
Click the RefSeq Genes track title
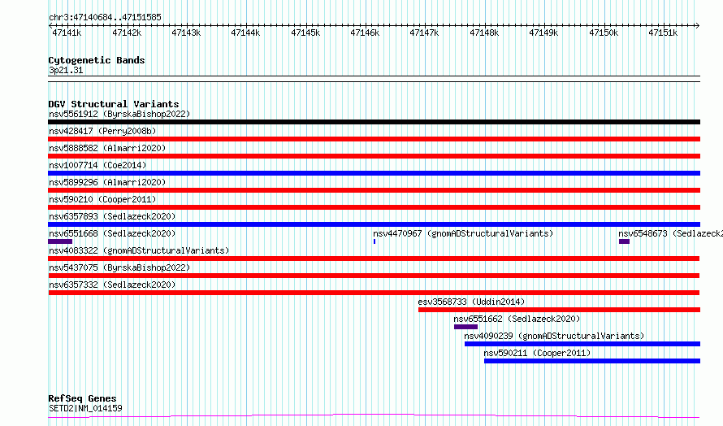82,399
